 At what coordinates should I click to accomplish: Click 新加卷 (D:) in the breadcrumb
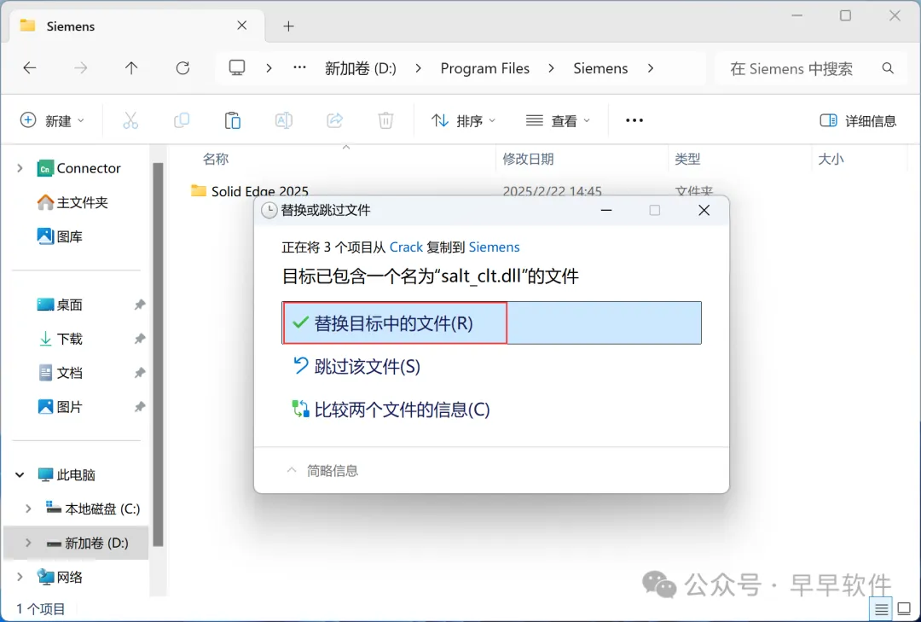pos(361,68)
